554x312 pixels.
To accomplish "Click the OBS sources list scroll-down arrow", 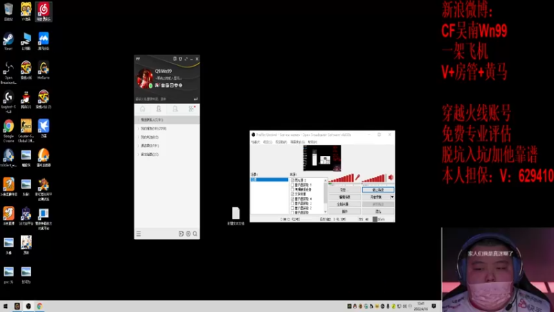I will (x=325, y=211).
